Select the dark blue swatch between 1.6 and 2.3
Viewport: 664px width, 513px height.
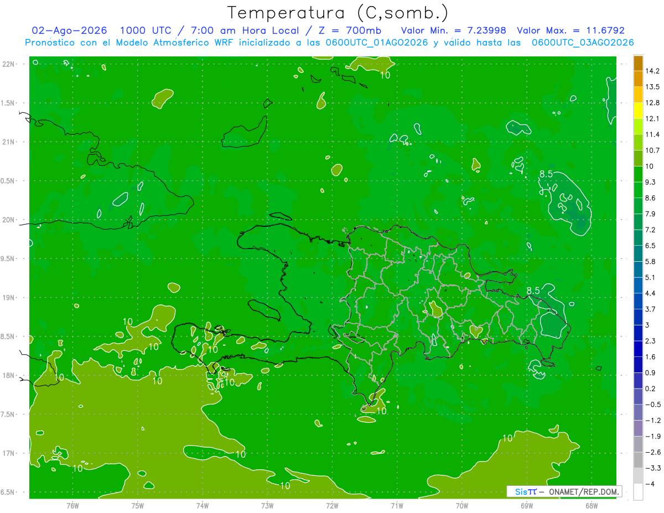click(x=638, y=349)
